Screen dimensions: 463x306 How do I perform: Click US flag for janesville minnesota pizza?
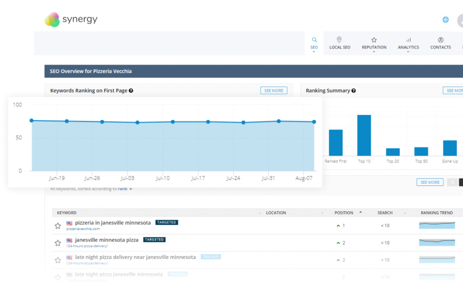[x=69, y=240]
